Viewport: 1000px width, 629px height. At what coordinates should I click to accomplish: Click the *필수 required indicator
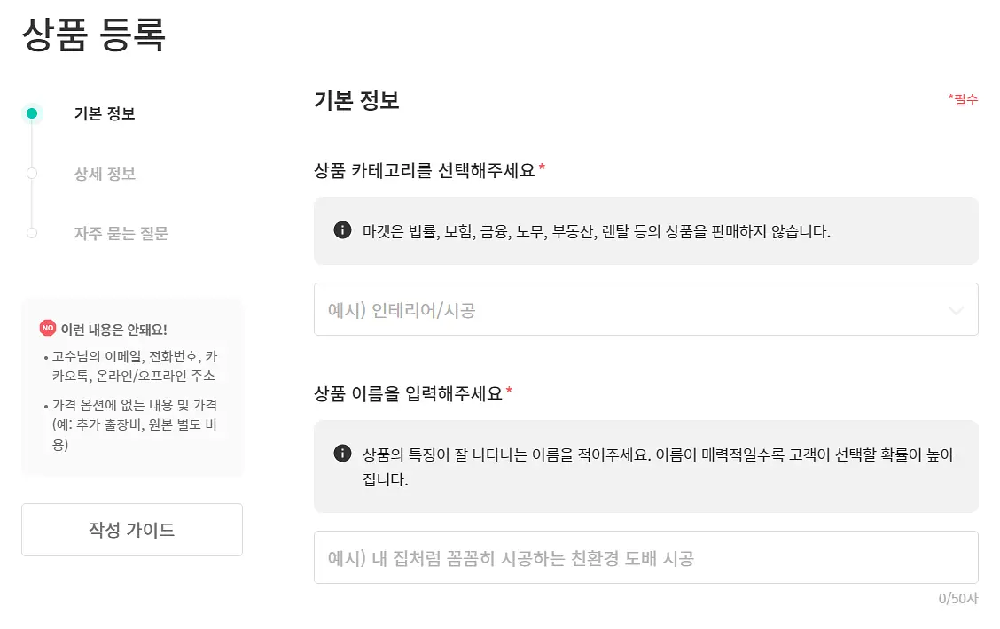pyautogui.click(x=963, y=98)
